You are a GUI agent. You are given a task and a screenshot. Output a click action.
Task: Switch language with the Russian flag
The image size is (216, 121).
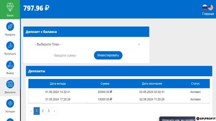click(x=205, y=7)
